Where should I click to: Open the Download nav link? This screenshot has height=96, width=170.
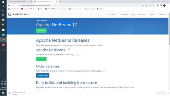click(162, 14)
